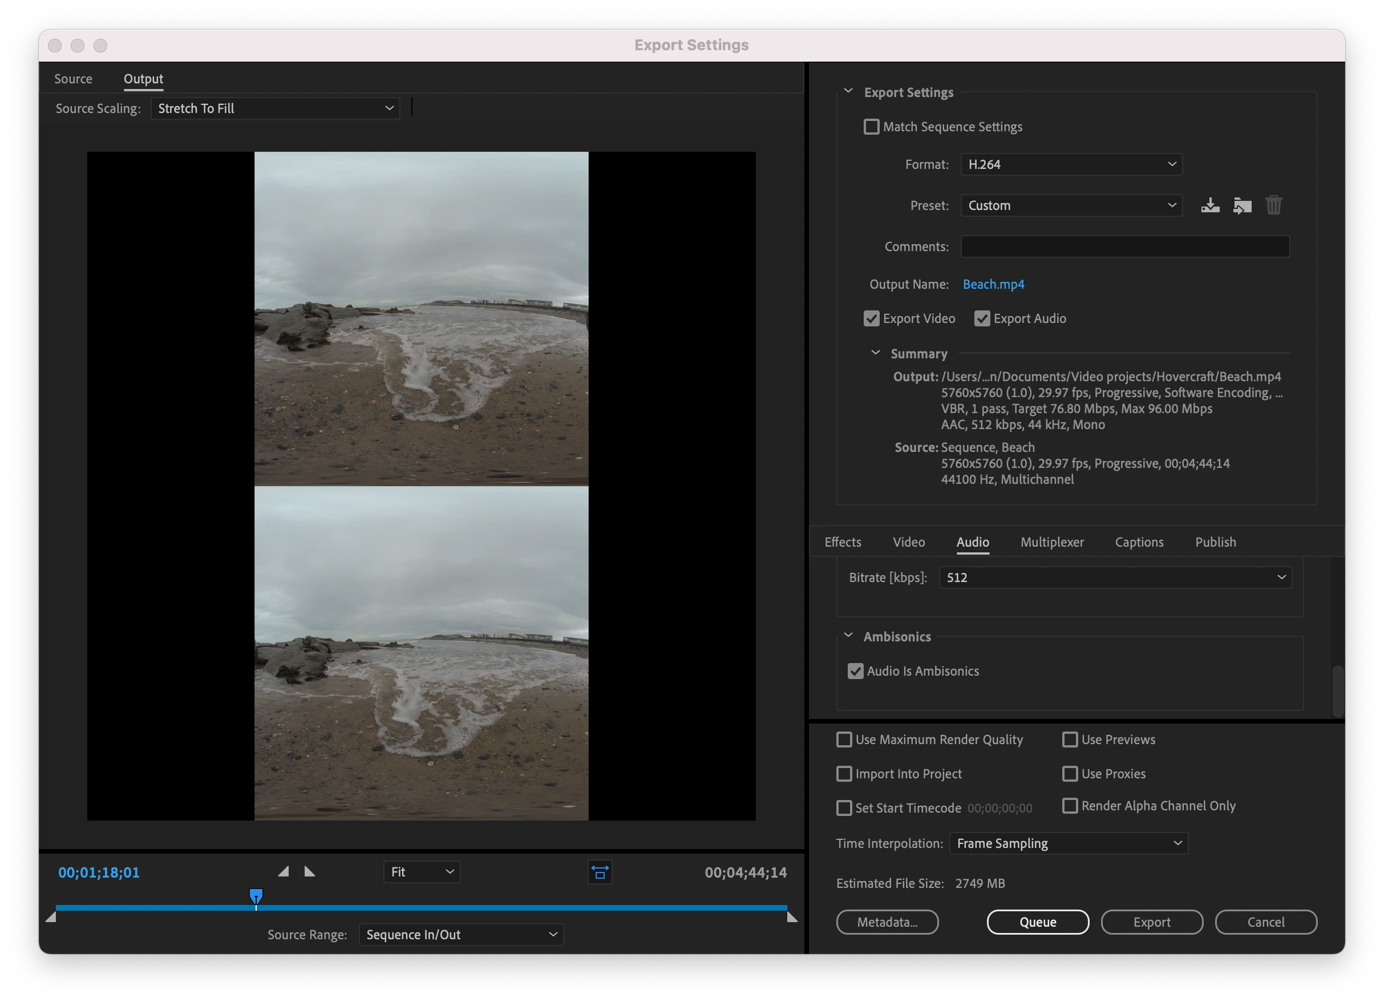Uncheck Audio Is Ambisonics

click(856, 671)
